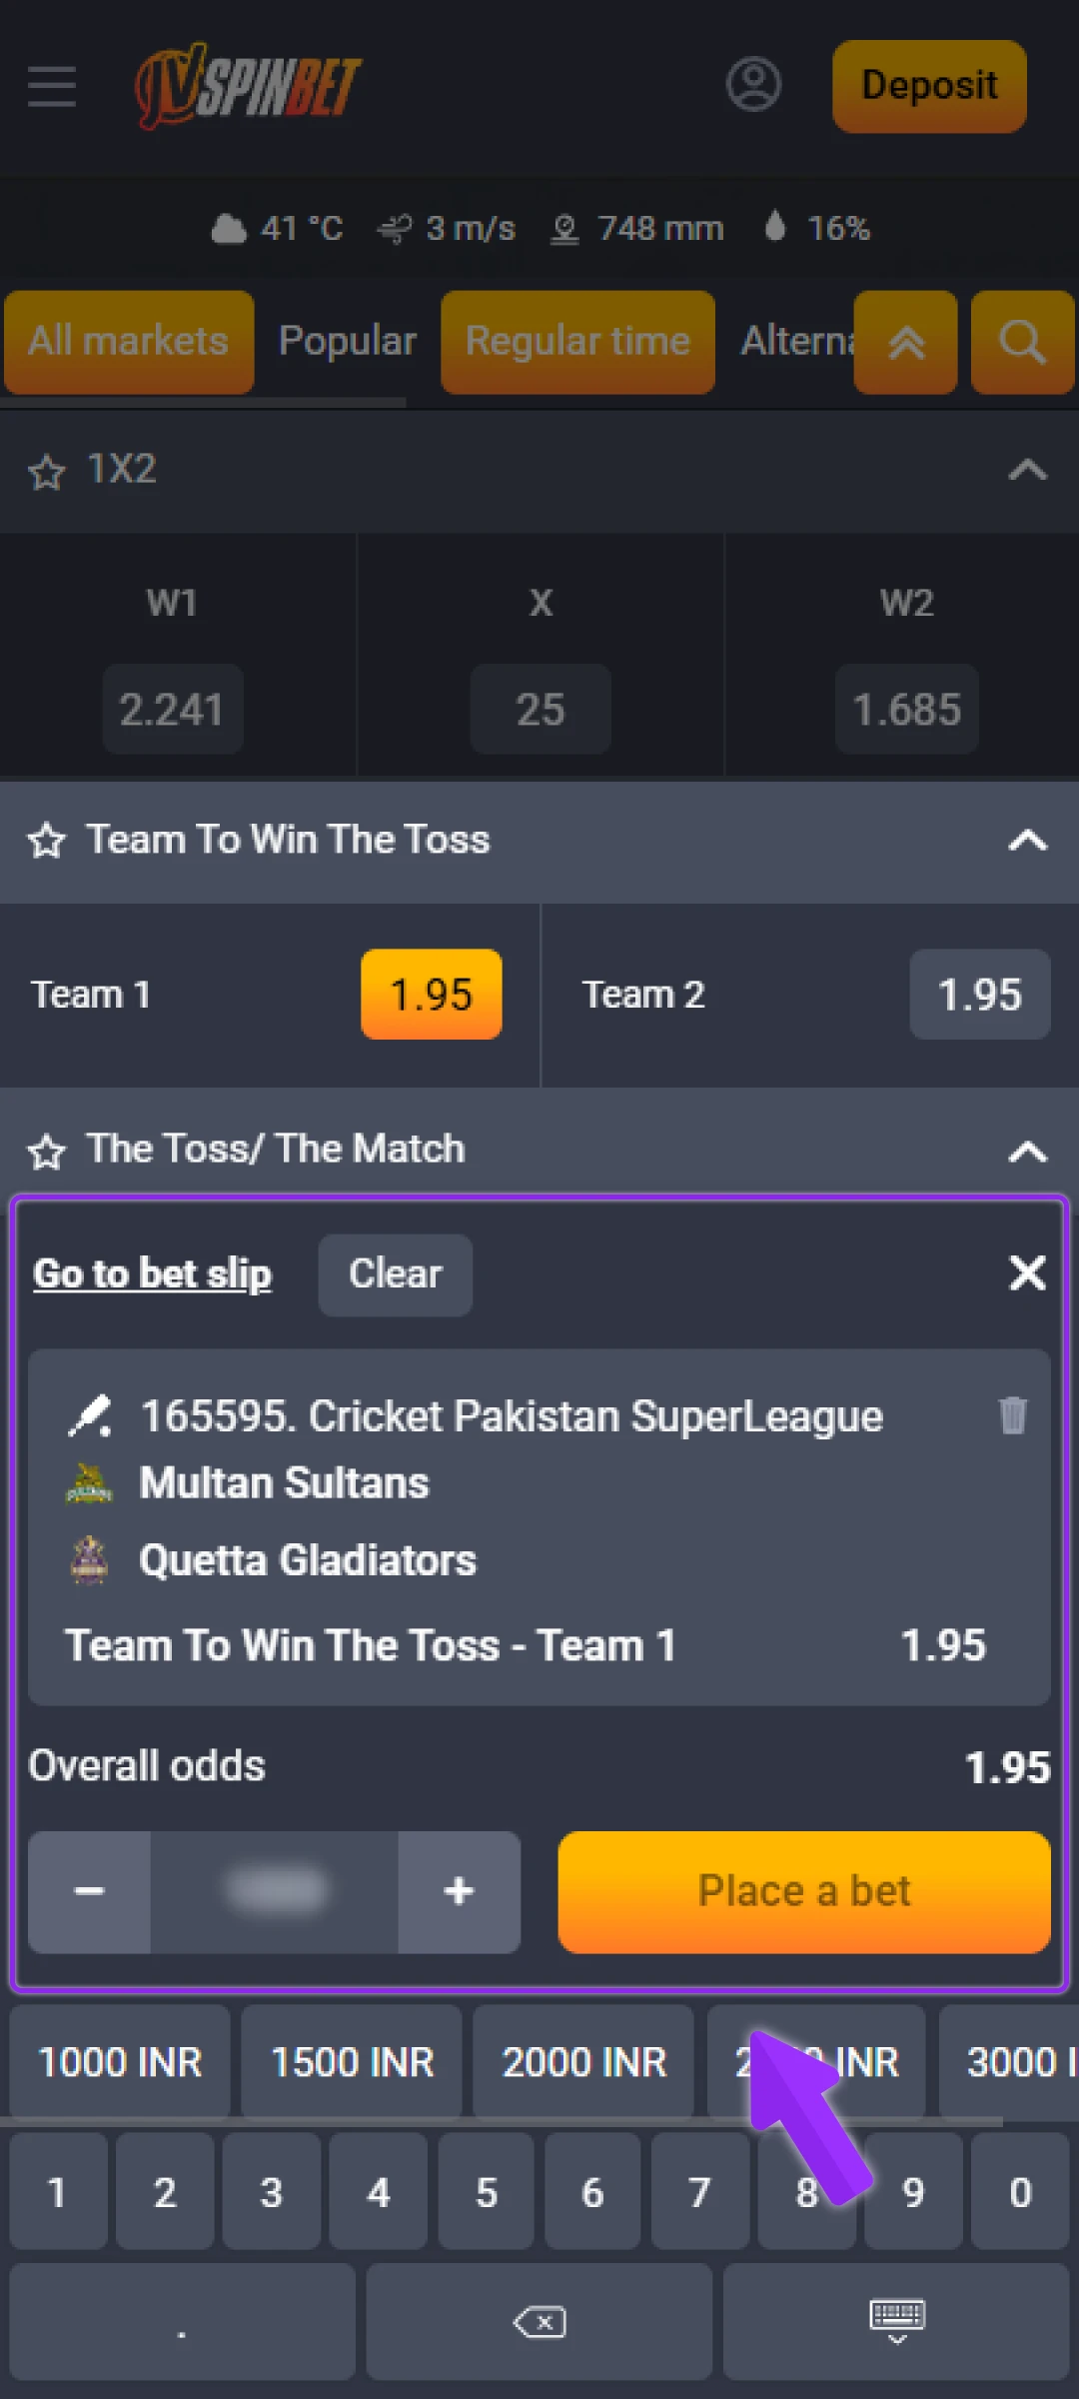Image resolution: width=1079 pixels, height=2399 pixels.
Task: Switch to the Popular tab
Action: [x=347, y=341]
